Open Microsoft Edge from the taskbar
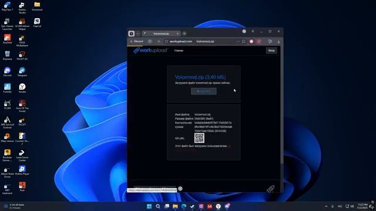This screenshot has height=211, width=376. (x=184, y=206)
